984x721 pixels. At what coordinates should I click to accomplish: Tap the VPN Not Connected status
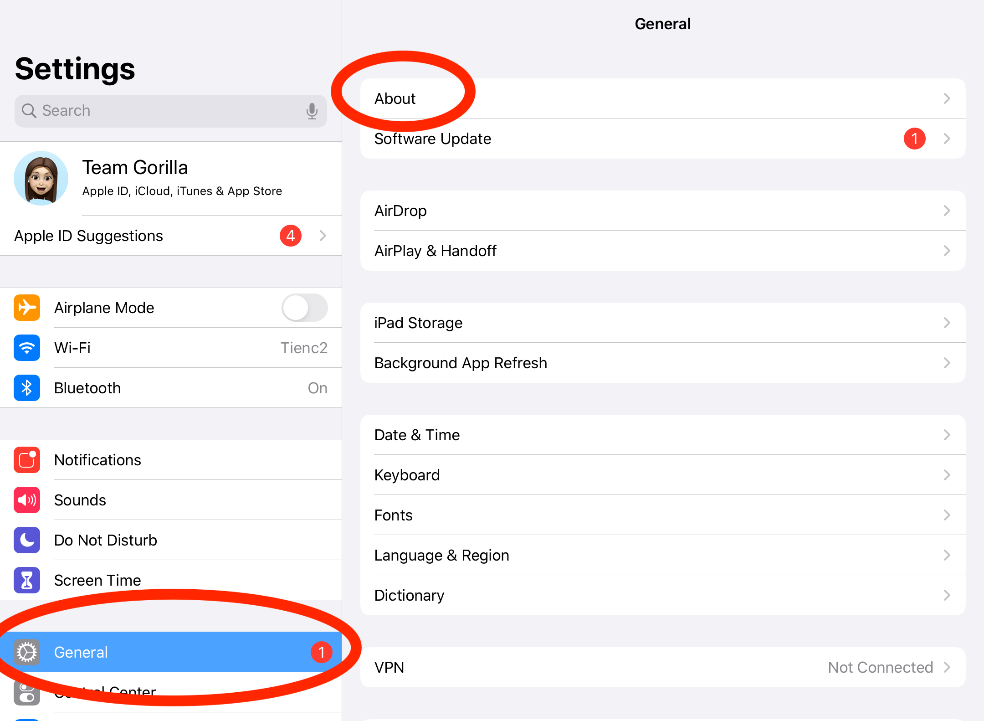click(x=881, y=667)
